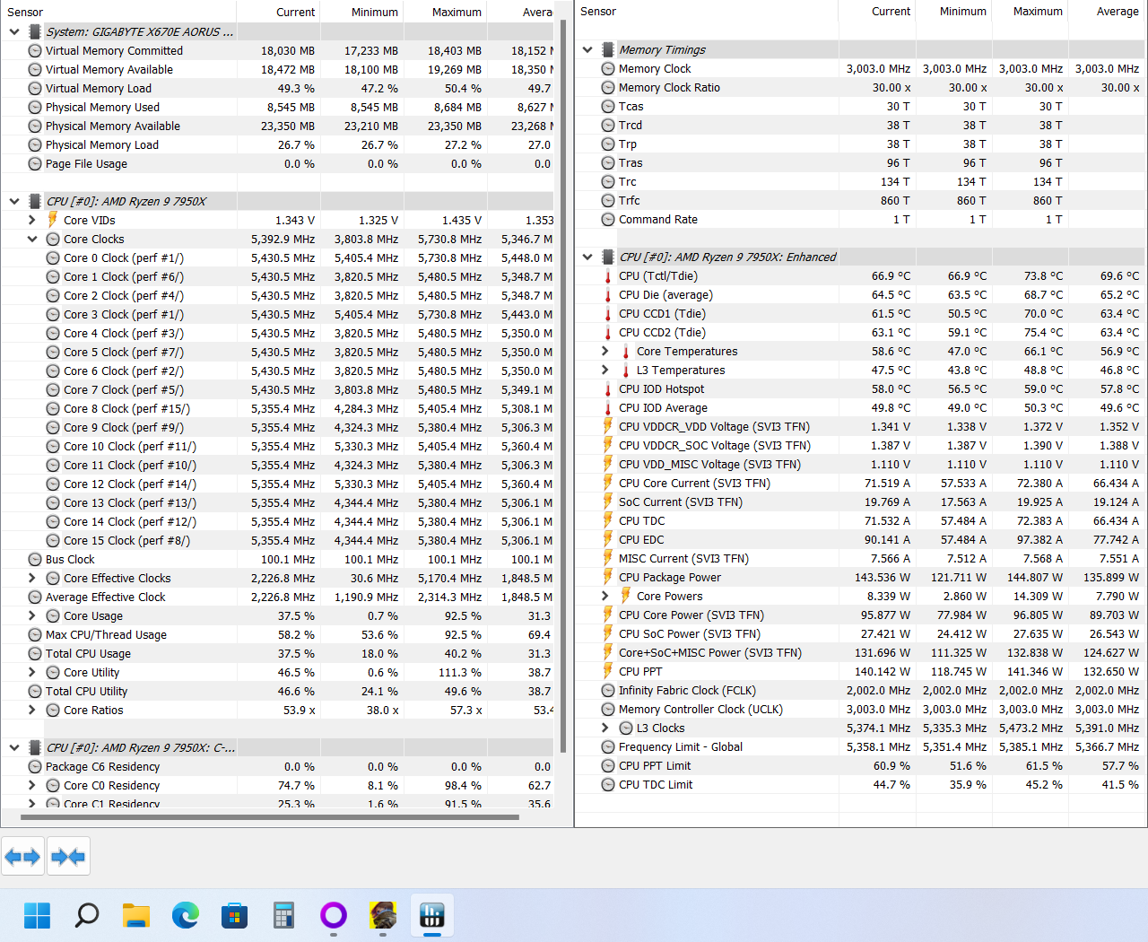Expand the Core Temperatures node
This screenshot has height=942, width=1148.
[605, 352]
